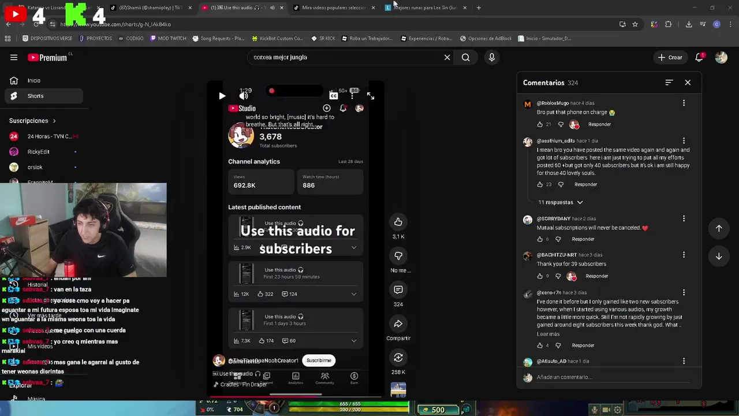Switch to Mira videos populares tab

(x=334, y=8)
